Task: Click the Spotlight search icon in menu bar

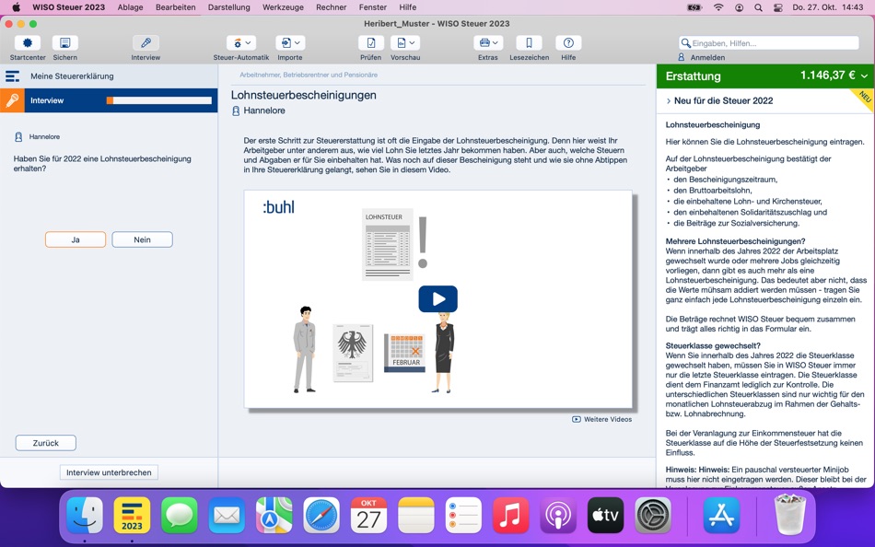Action: point(758,7)
